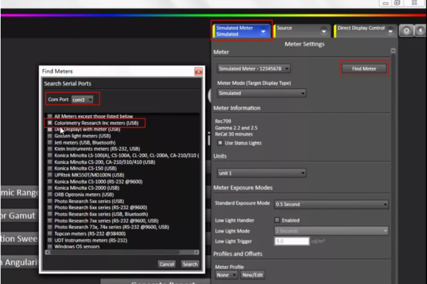This screenshot has height=284, width=427.
Task: Select Photo Research 73x, 74x series text
Action: (111, 227)
